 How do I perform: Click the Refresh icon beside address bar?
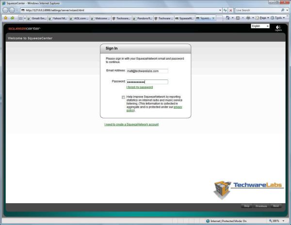(x=225, y=10)
